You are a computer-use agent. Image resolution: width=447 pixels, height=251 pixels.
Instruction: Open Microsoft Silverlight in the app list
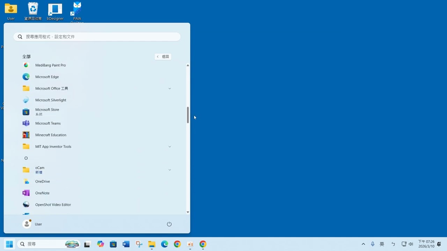pyautogui.click(x=97, y=100)
